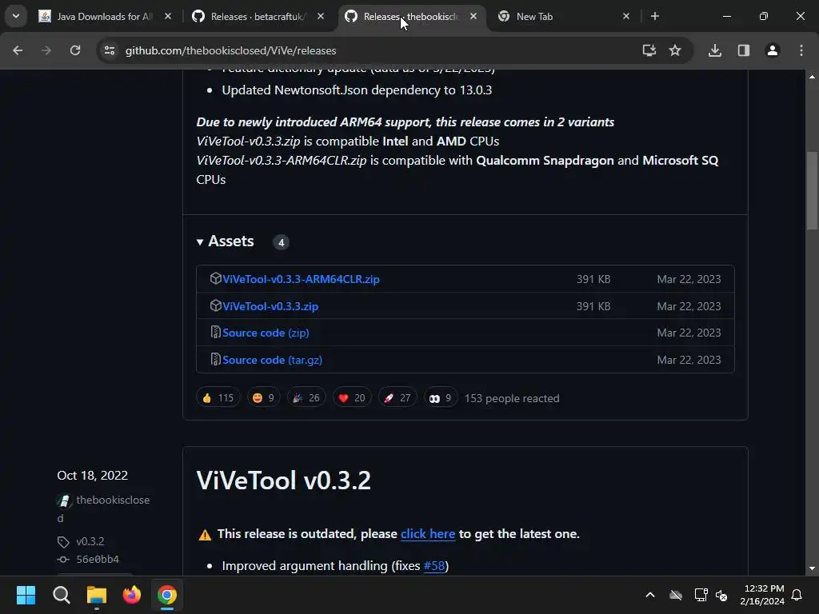Open the Windows Start menu
Viewport: 819px width, 614px height.
click(x=26, y=595)
